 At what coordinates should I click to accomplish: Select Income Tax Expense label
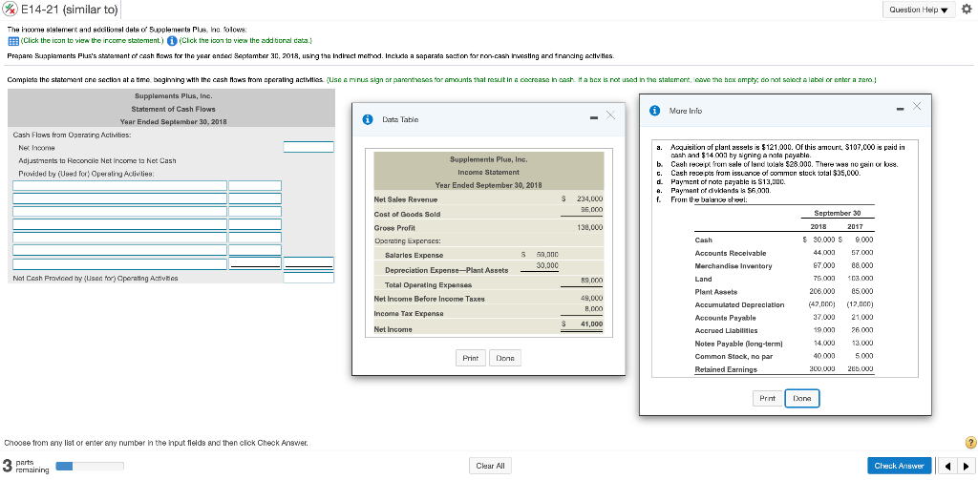coord(407,314)
